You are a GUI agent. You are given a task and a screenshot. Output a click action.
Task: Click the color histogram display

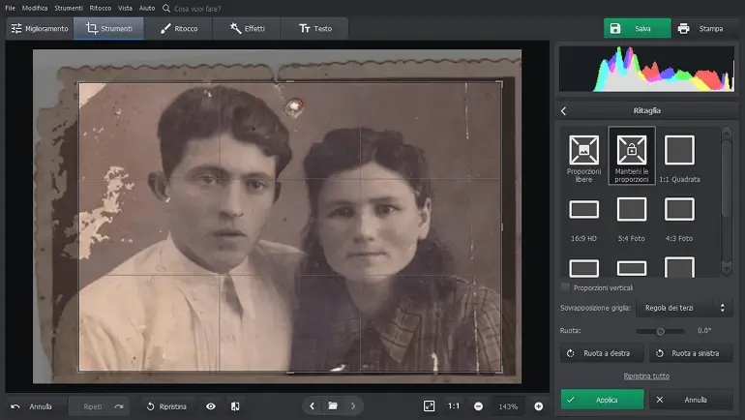tap(646, 69)
